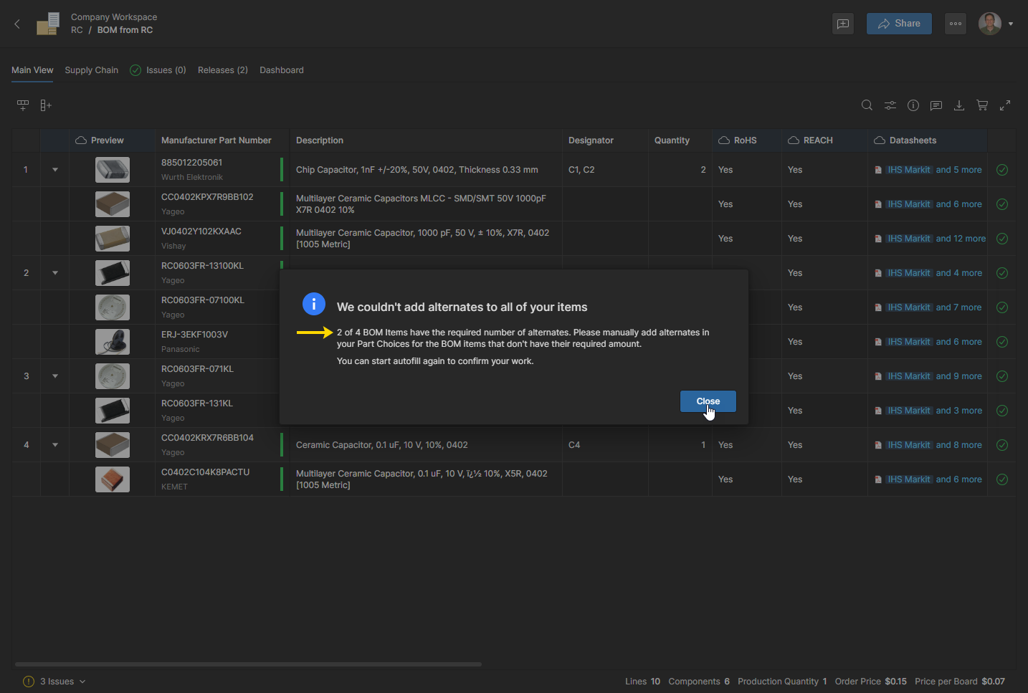
Task: Switch to the Supply Chain tab
Action: click(91, 70)
